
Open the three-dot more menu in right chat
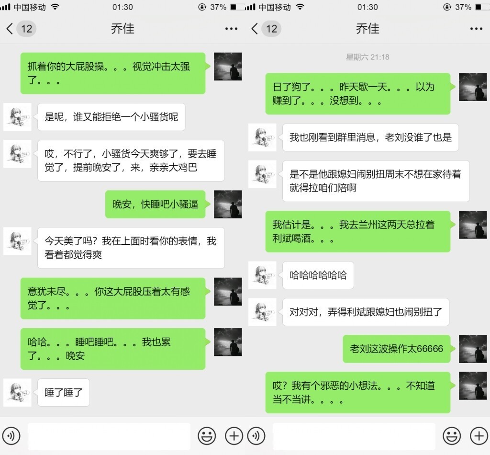tap(476, 29)
